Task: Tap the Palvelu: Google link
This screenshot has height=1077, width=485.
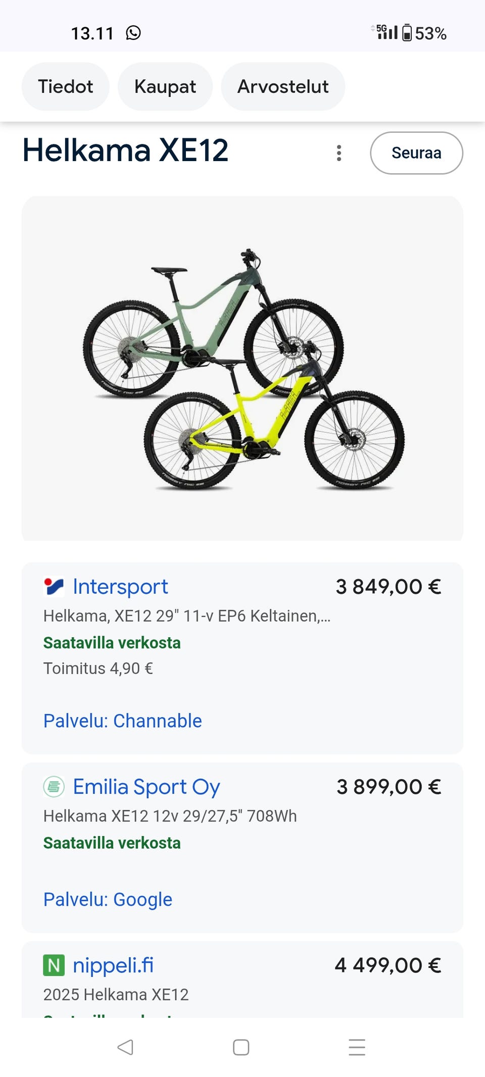Action: point(108,900)
